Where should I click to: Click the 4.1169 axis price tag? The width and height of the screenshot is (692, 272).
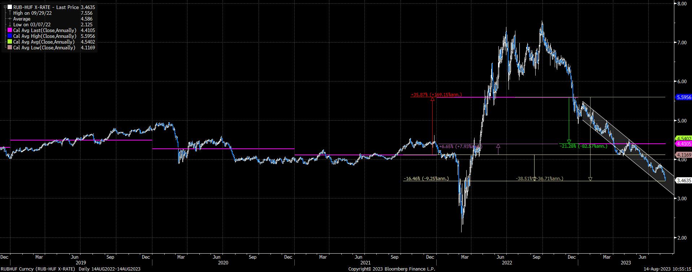click(683, 155)
